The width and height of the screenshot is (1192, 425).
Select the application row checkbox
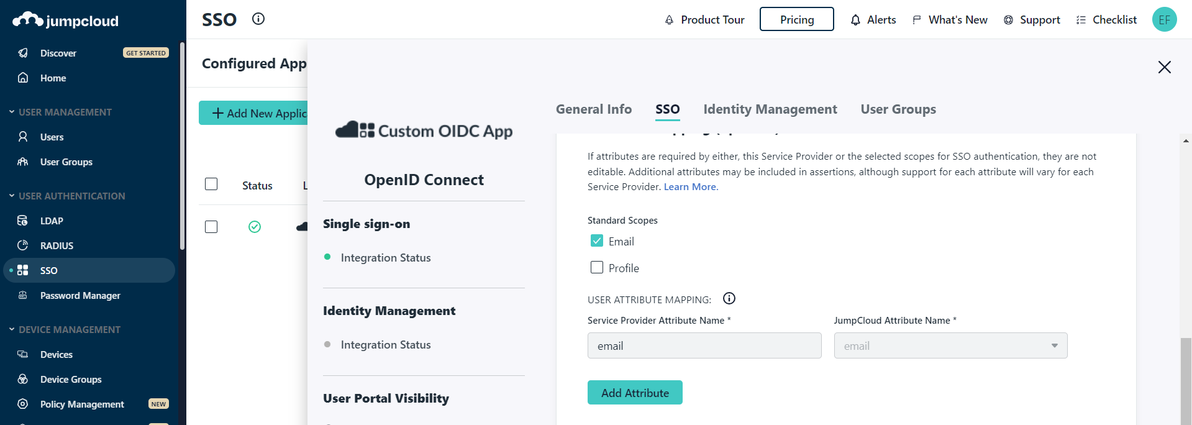pyautogui.click(x=211, y=227)
